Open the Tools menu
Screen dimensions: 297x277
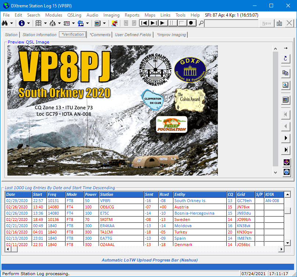[x=180, y=15]
